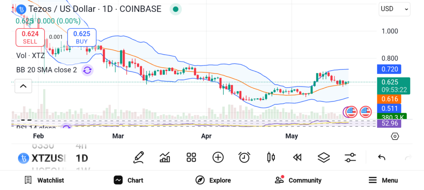Undo last action arrow
The image size is (424, 190).
[381, 157]
